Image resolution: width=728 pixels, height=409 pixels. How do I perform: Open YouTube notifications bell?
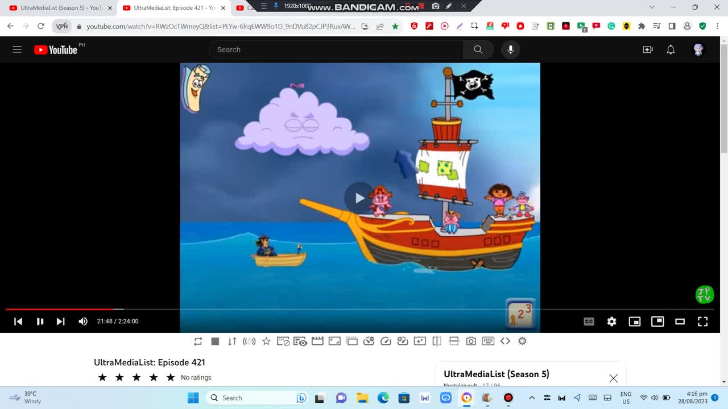pos(671,49)
